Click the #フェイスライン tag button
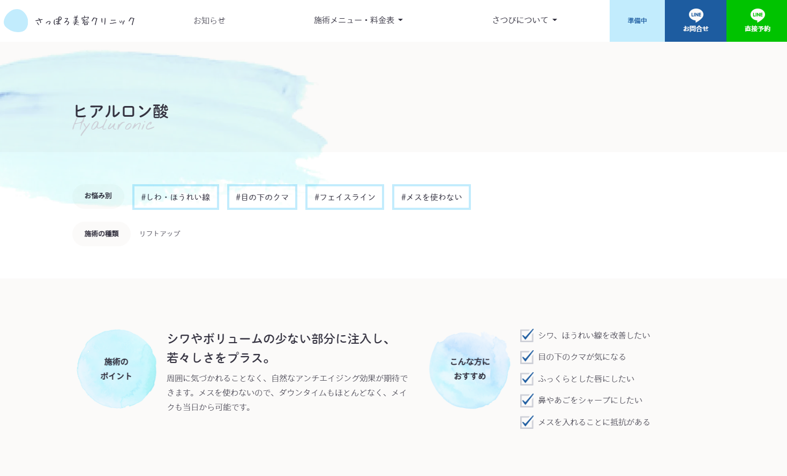The height and width of the screenshot is (476, 787). coord(344,197)
